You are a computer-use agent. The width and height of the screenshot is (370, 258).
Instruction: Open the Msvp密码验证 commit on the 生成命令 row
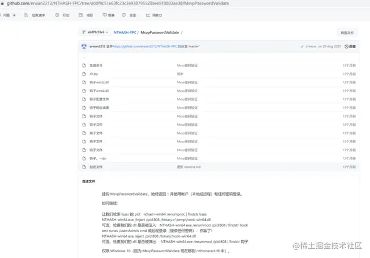pos(187,65)
